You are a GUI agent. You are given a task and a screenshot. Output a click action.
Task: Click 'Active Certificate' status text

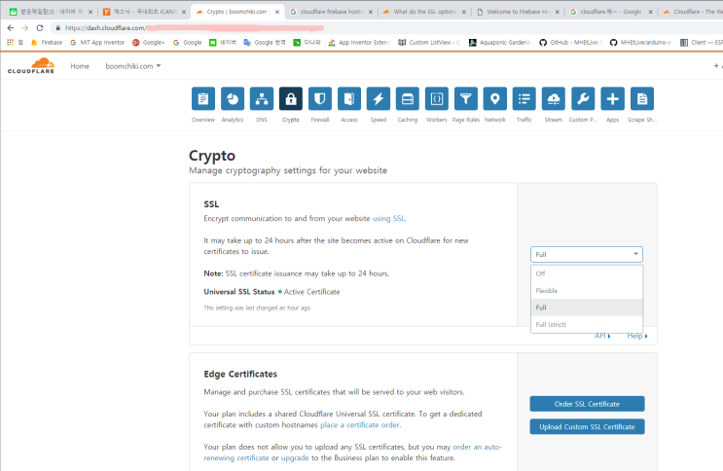[311, 292]
